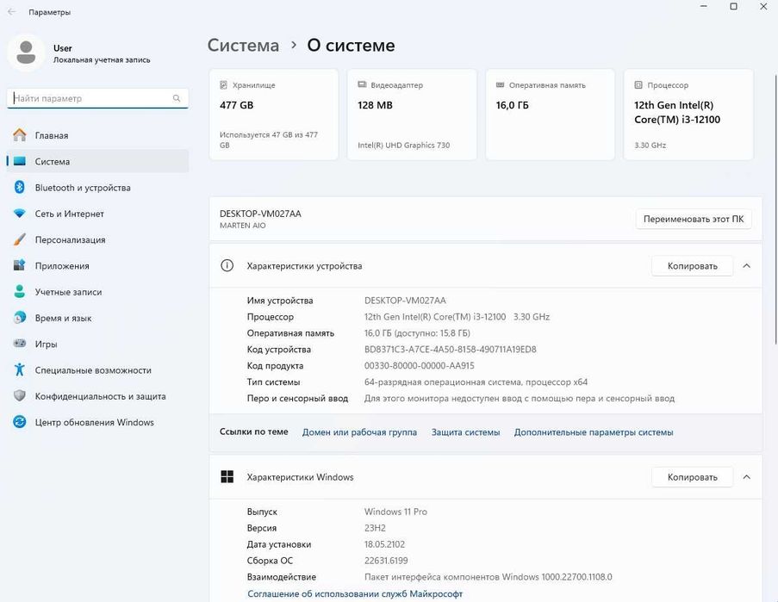
Task: Click the Учетные записи person icon
Action: click(x=19, y=292)
